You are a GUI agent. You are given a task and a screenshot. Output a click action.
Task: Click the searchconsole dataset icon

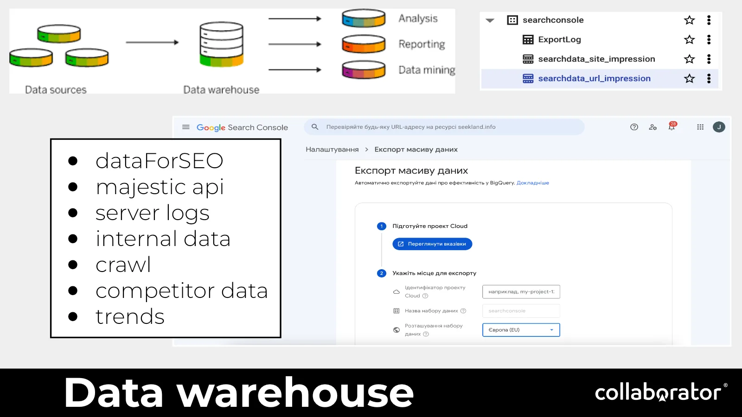(512, 20)
